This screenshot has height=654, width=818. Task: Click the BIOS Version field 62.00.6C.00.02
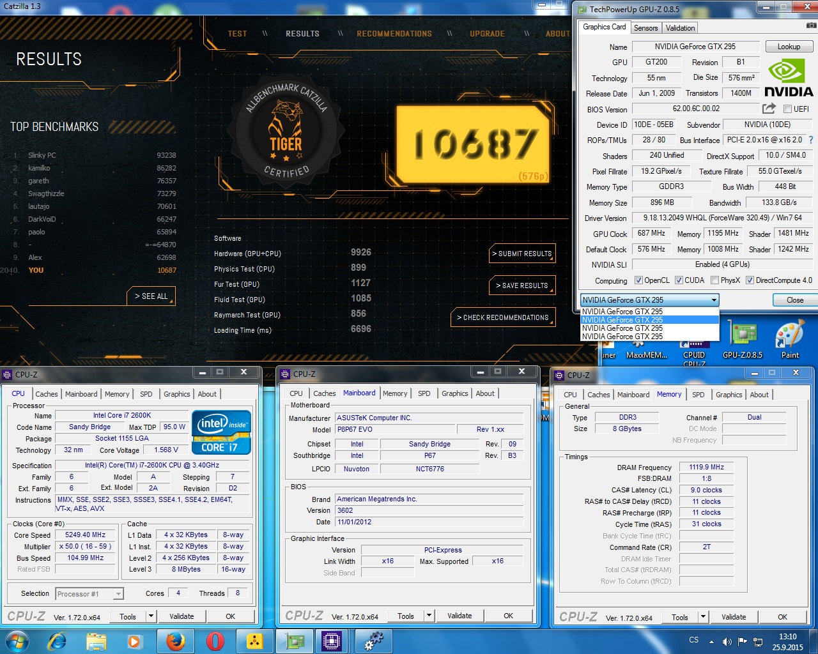point(696,109)
